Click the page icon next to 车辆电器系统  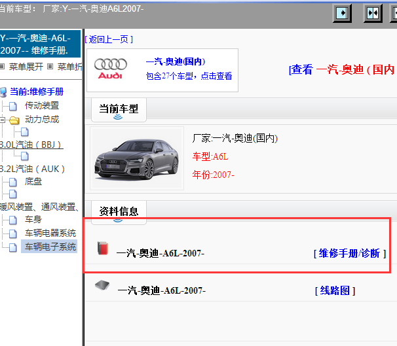coord(13,234)
